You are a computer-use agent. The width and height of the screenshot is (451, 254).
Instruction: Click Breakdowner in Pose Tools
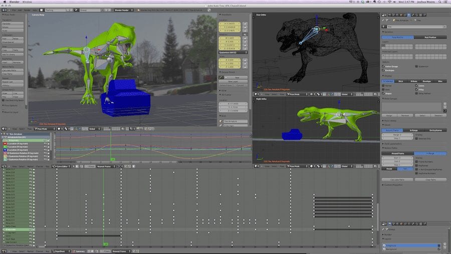[13, 42]
